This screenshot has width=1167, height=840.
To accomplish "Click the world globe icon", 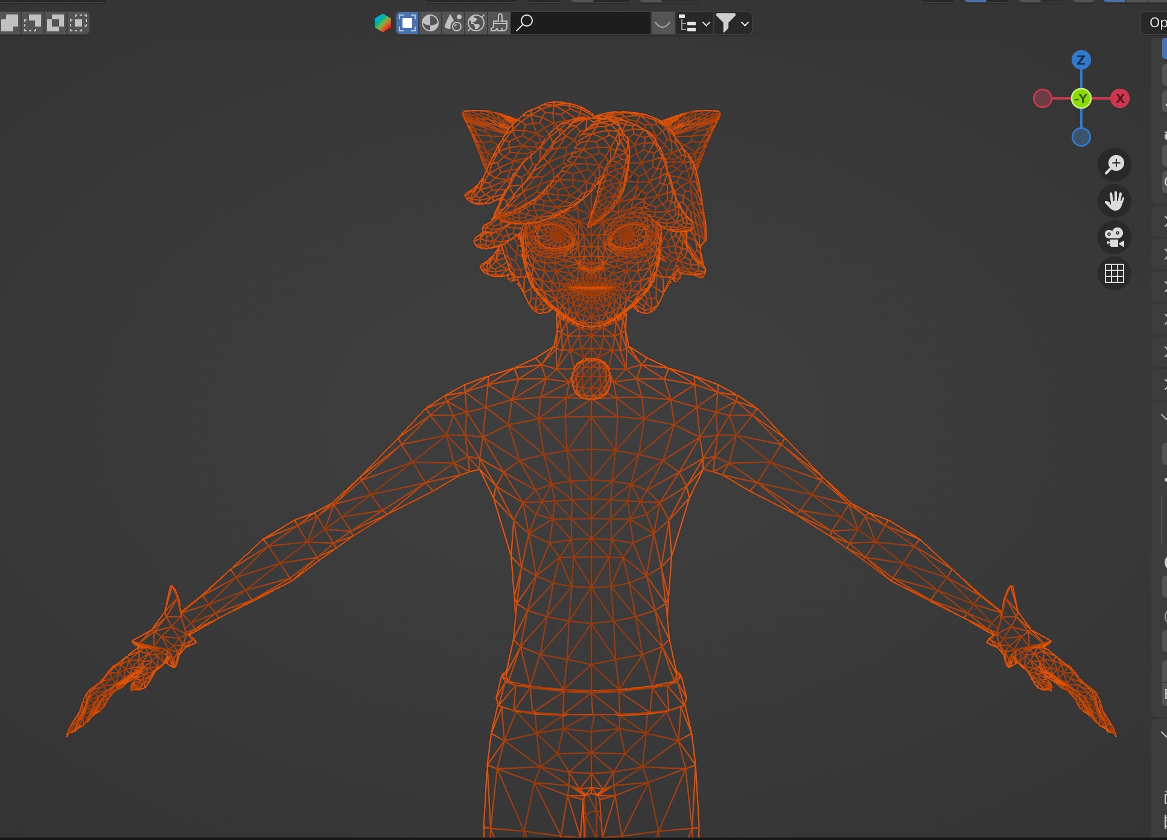I will (x=476, y=24).
